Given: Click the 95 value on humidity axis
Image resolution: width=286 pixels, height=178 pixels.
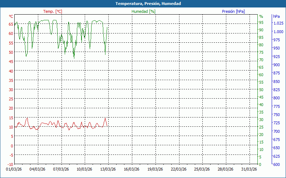Looking at the screenshot, I should click(x=261, y=22).
